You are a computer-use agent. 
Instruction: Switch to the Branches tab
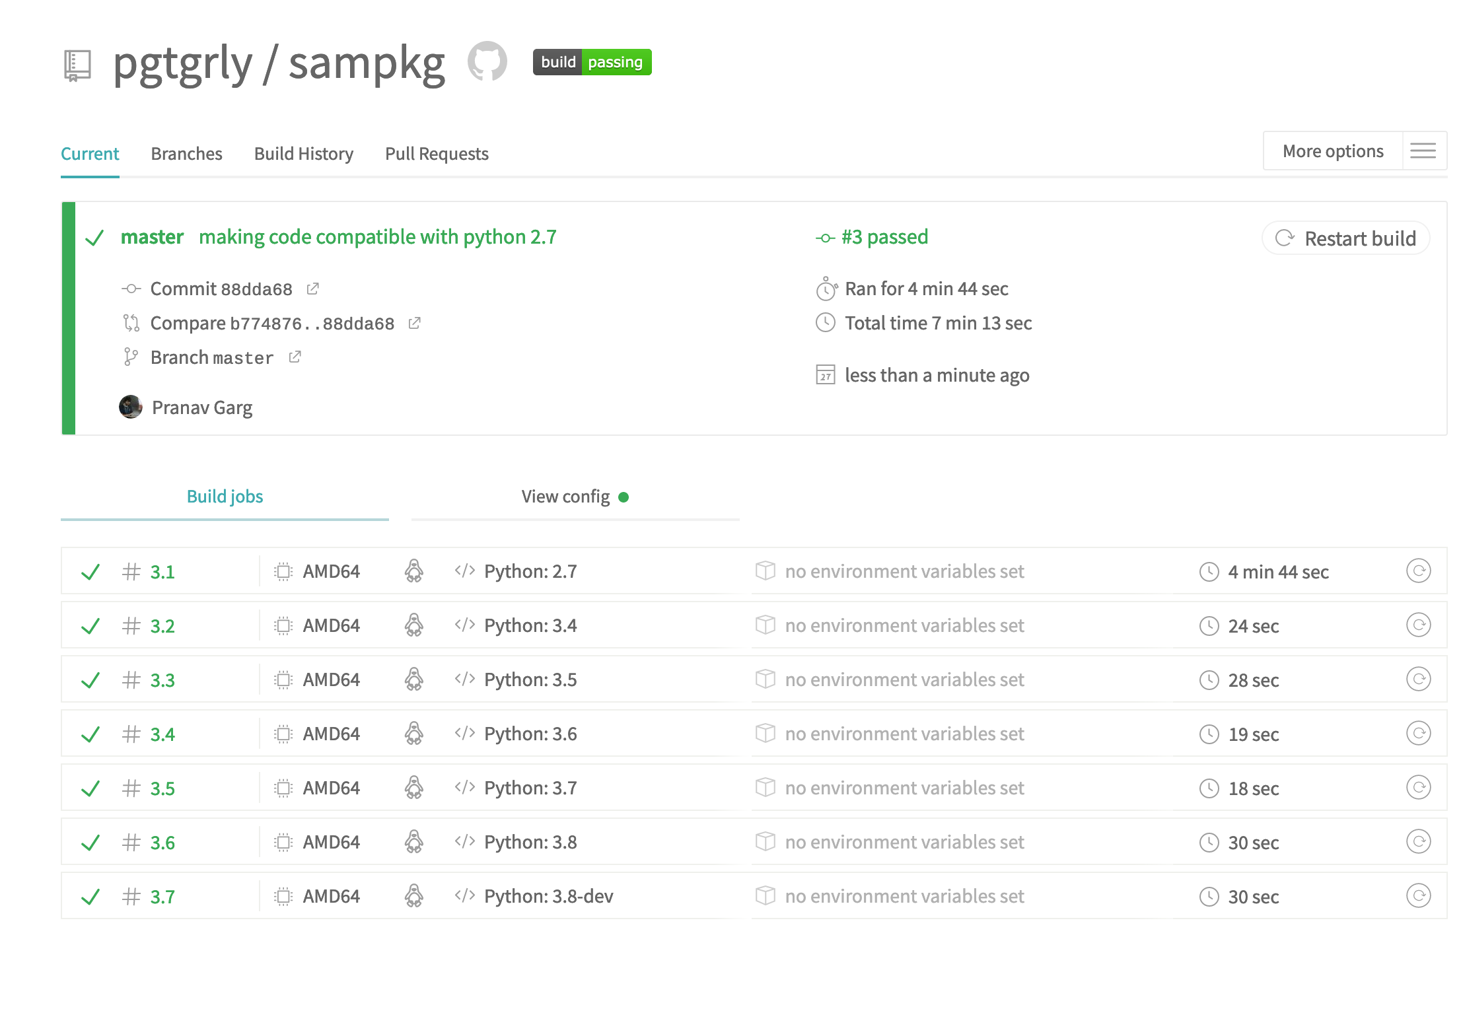point(186,153)
